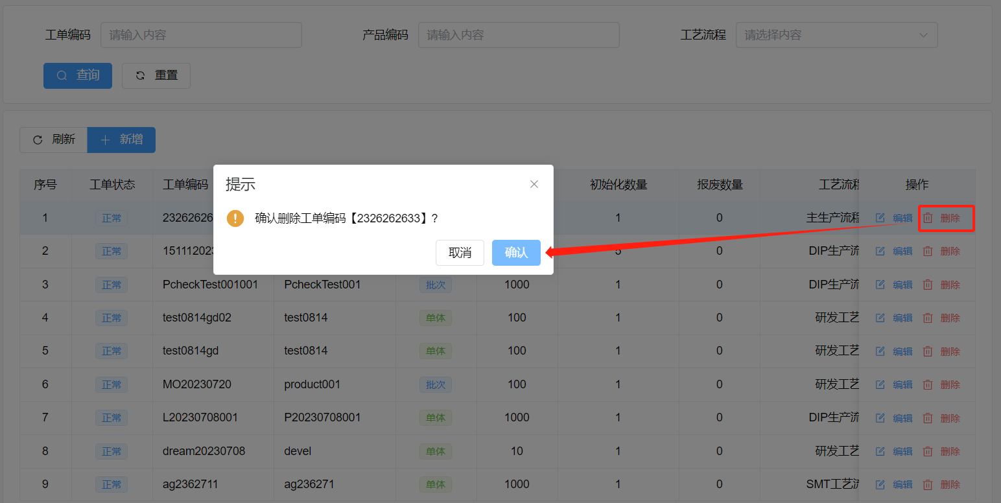Click into the 工单编码 search input
The height and width of the screenshot is (503, 1001).
(201, 35)
